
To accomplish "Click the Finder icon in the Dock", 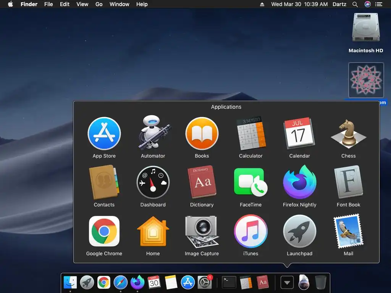I will [70, 282].
